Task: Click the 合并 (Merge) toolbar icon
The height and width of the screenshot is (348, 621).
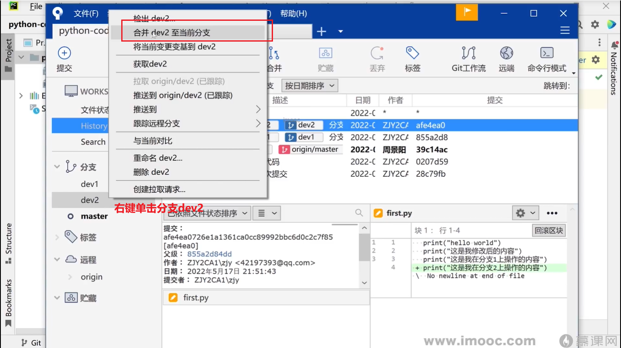Action: [274, 54]
